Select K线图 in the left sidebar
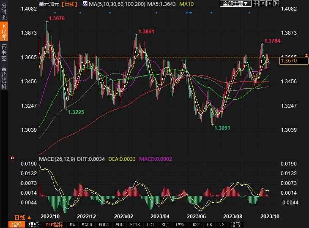Image resolution: width=309 pixels, height=228 pixels. coord(4,32)
